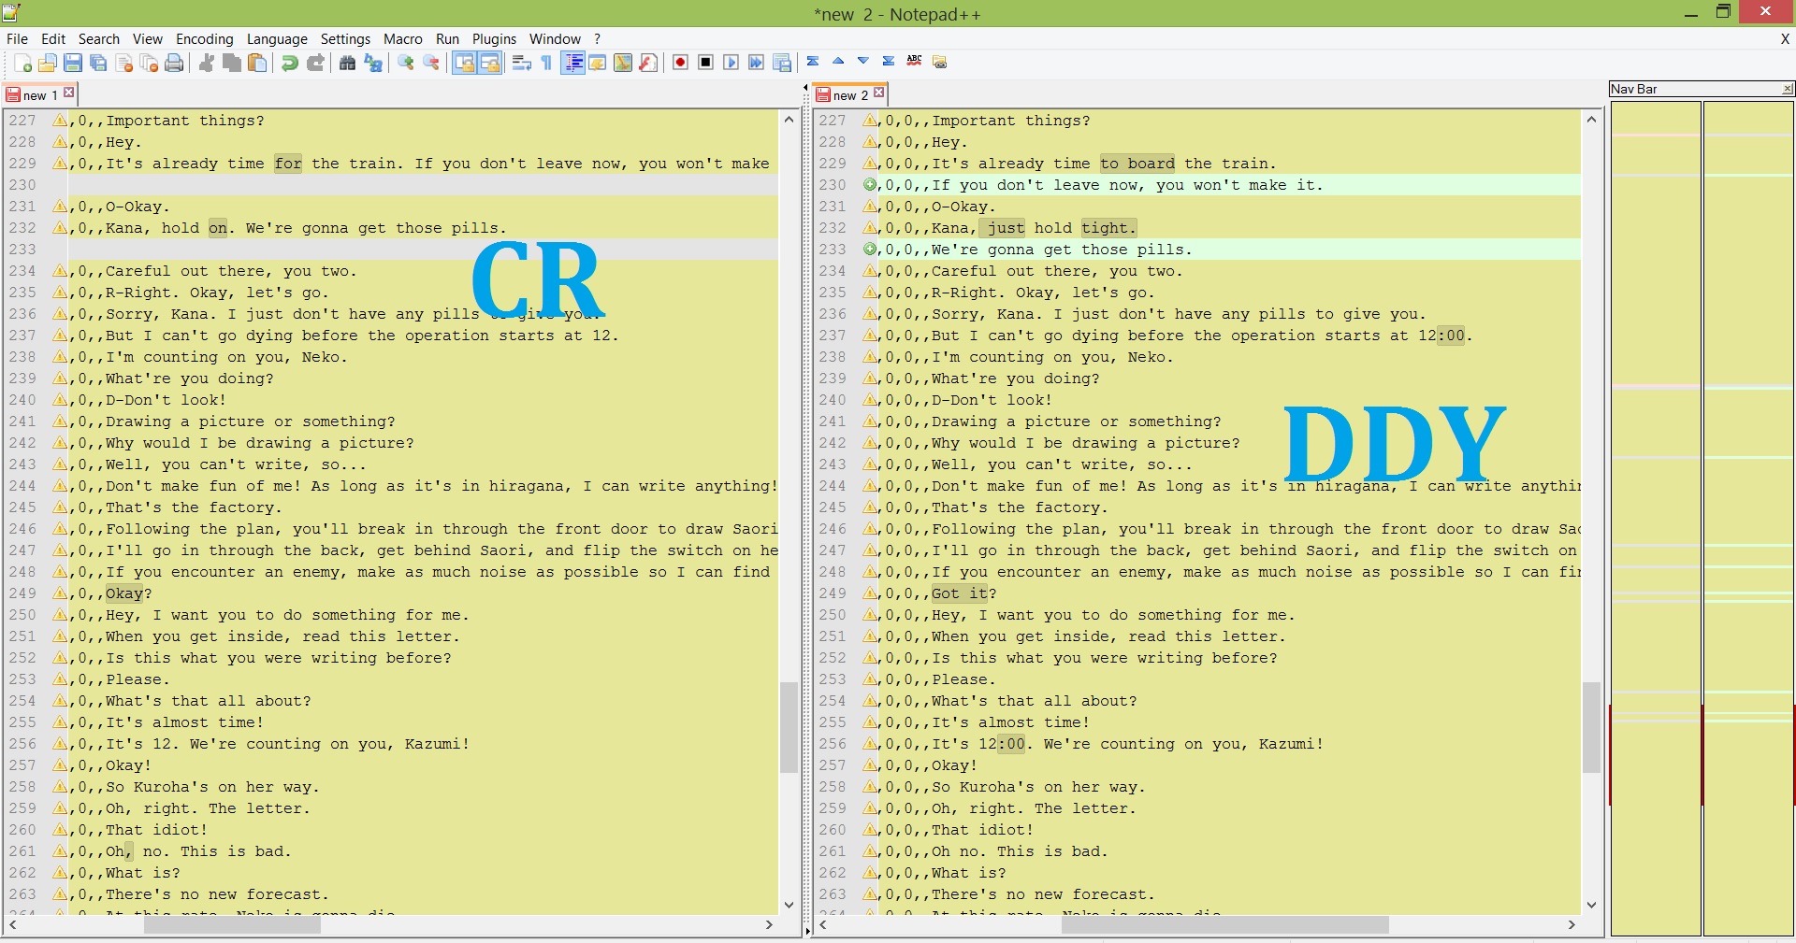1796x943 pixels.
Task: Click the ABC spell-check icon
Action: tap(914, 61)
